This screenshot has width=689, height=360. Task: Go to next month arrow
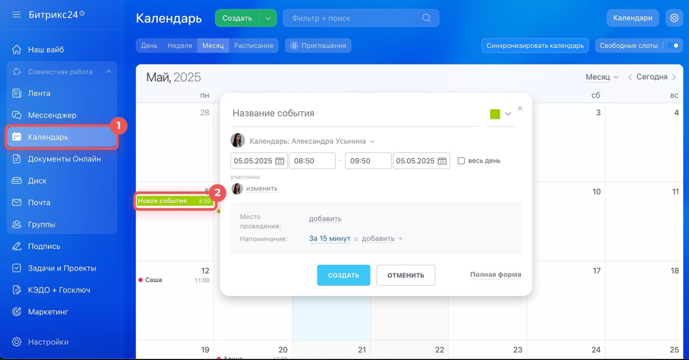click(674, 77)
